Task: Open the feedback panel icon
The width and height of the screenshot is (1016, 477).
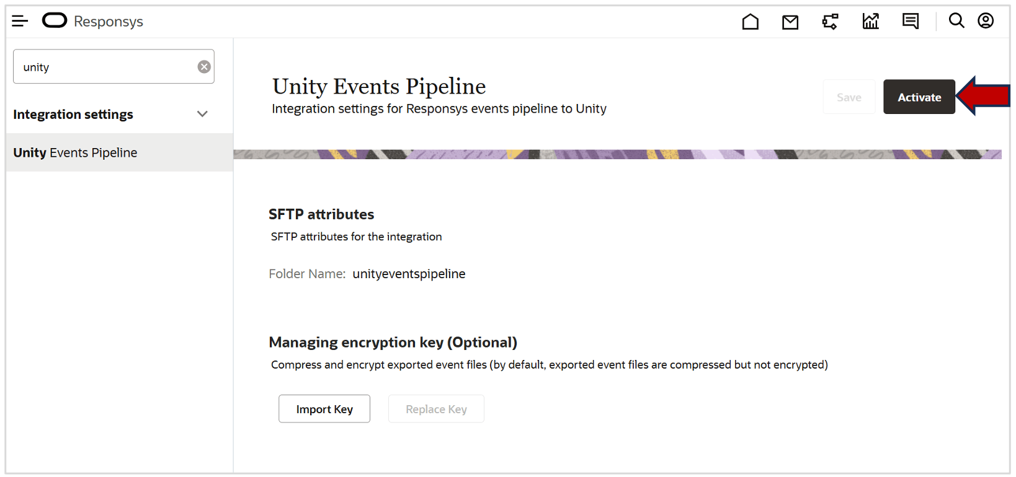Action: [x=910, y=20]
